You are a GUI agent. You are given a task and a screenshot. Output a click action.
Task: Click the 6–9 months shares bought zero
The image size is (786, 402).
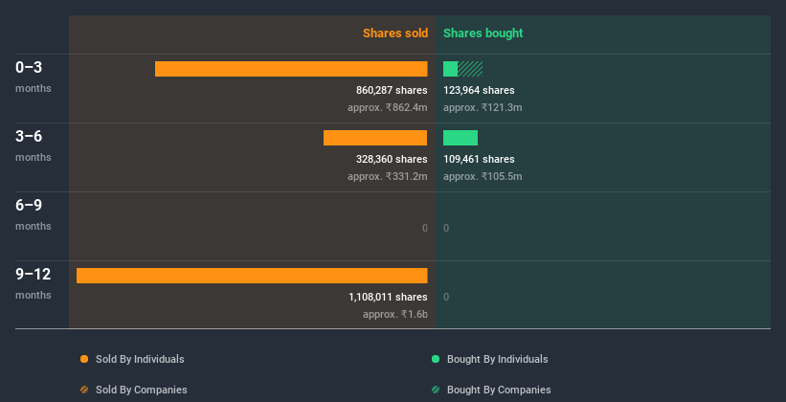(446, 228)
